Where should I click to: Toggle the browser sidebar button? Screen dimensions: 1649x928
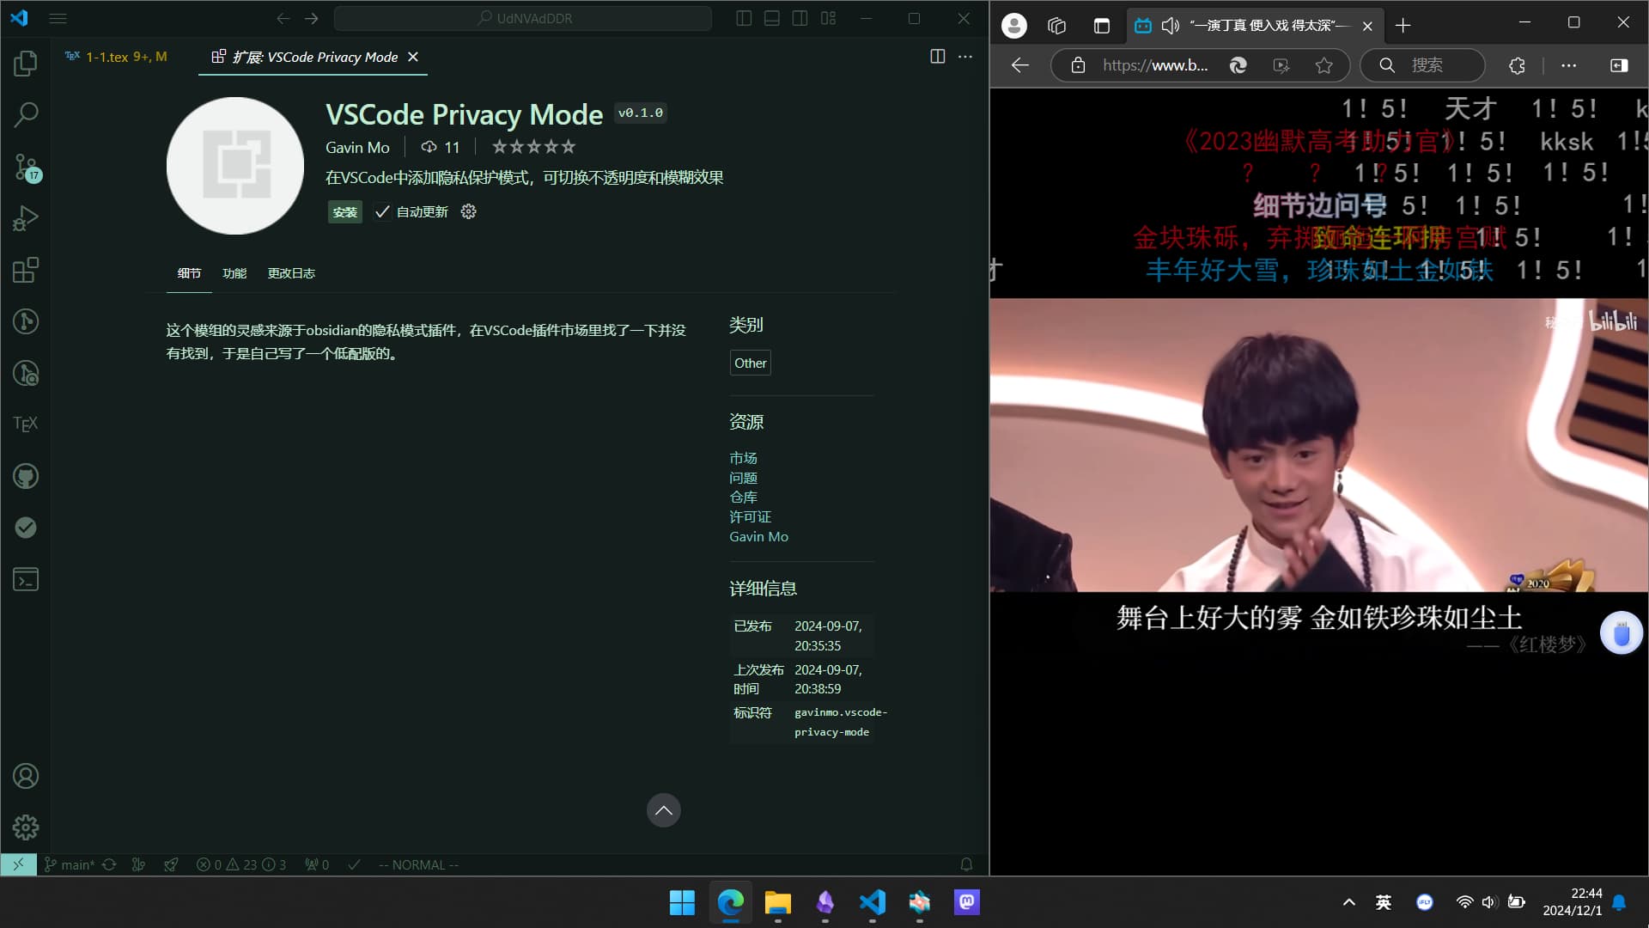[1619, 65]
